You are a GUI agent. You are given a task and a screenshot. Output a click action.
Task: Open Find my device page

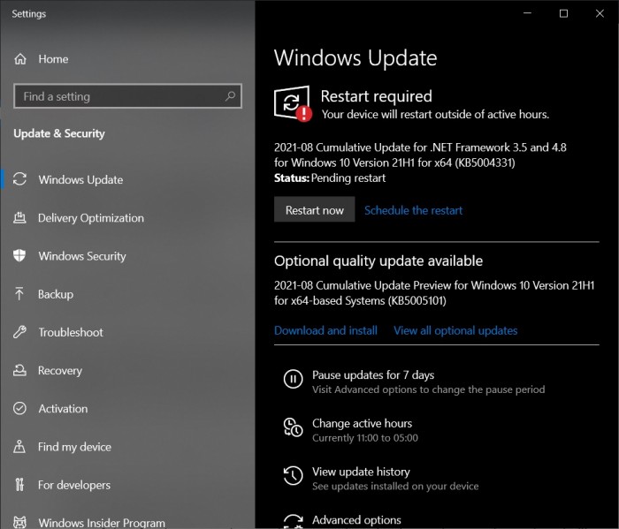pyautogui.click(x=74, y=447)
